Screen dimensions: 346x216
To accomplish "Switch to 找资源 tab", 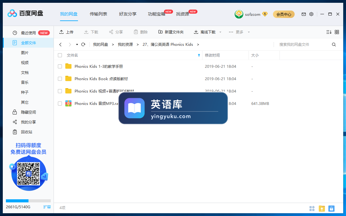I will coord(183,14).
